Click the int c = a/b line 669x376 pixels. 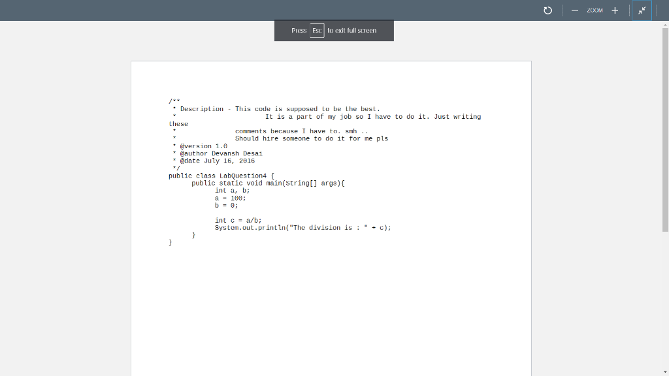pos(237,220)
